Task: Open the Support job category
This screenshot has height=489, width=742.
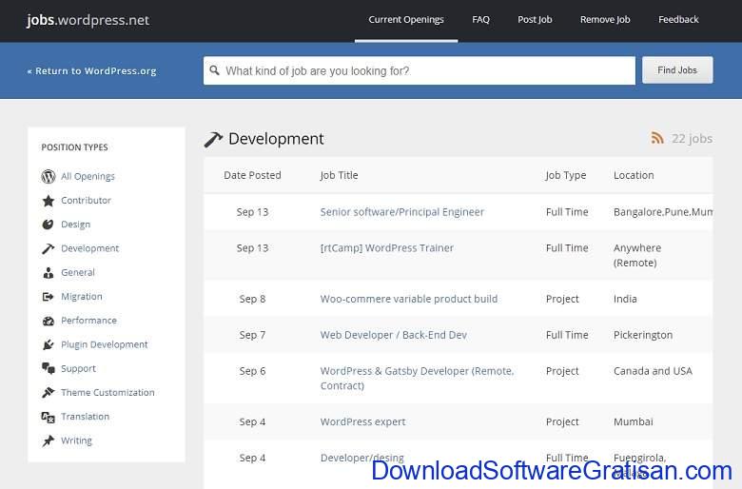Action: 78,368
